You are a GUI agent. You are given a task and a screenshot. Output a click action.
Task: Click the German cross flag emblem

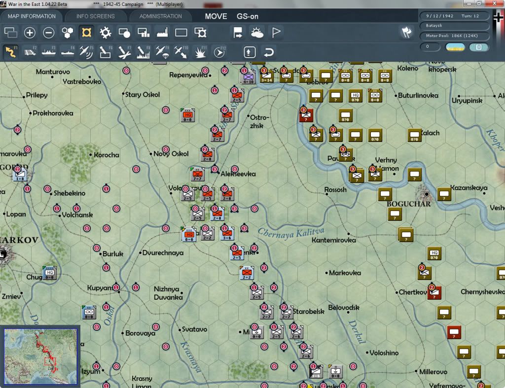498,17
